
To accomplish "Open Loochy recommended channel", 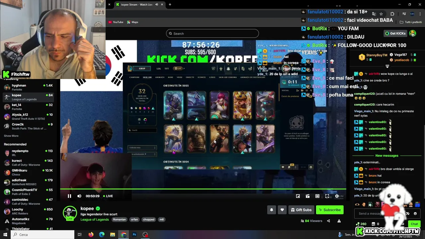I will [x=28, y=211].
